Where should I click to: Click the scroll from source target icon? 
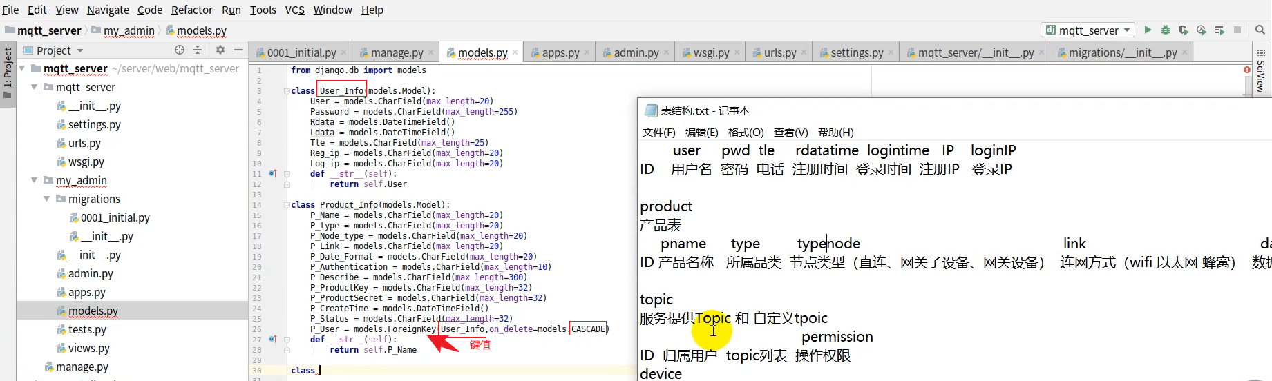tap(180, 50)
